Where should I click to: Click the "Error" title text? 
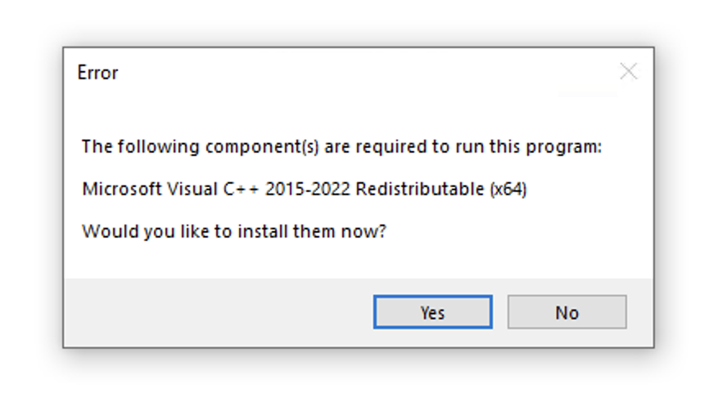(97, 73)
